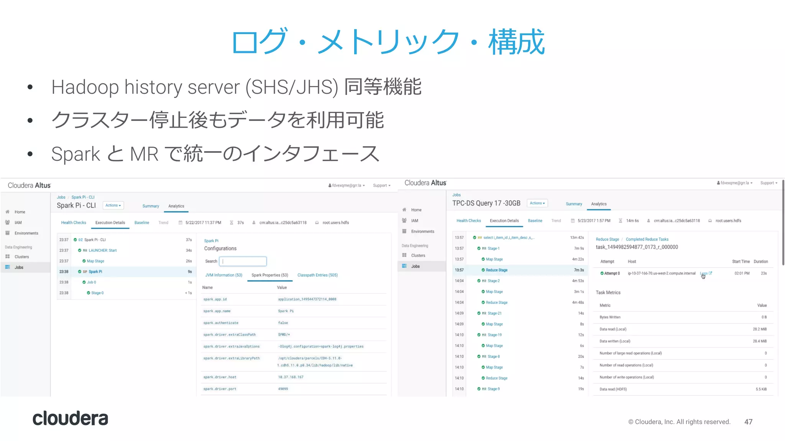The image size is (785, 441).
Task: Select MR Stage-19 row
Action: pyautogui.click(x=519, y=335)
